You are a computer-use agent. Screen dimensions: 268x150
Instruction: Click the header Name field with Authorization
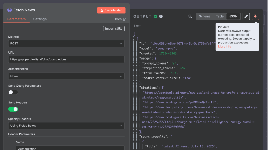(70, 148)
